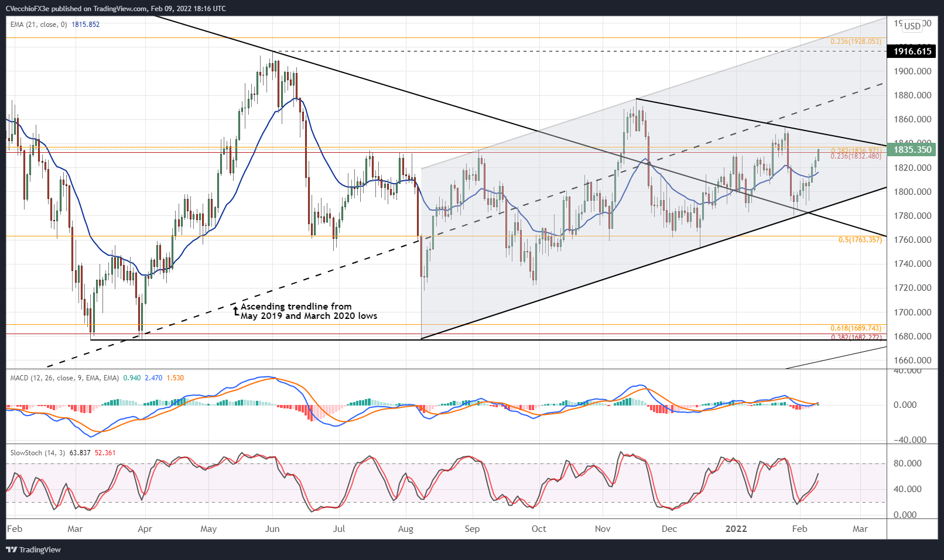Click the 1800.000 price axis label
944x560 pixels.
912,192
